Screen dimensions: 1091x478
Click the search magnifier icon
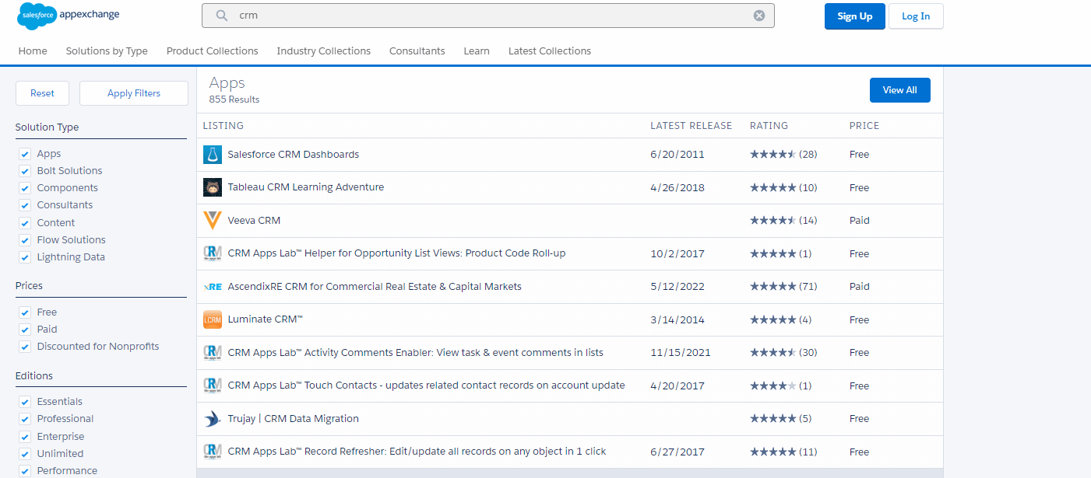point(222,16)
